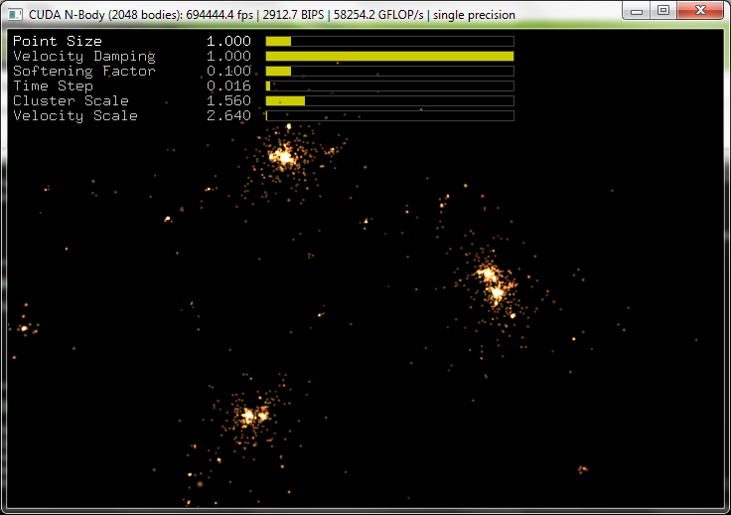The width and height of the screenshot is (731, 515).
Task: Click the Velocity Damping slider bar
Action: (x=389, y=57)
